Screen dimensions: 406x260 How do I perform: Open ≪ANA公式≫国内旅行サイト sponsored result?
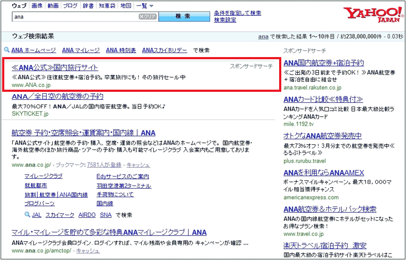[55, 67]
